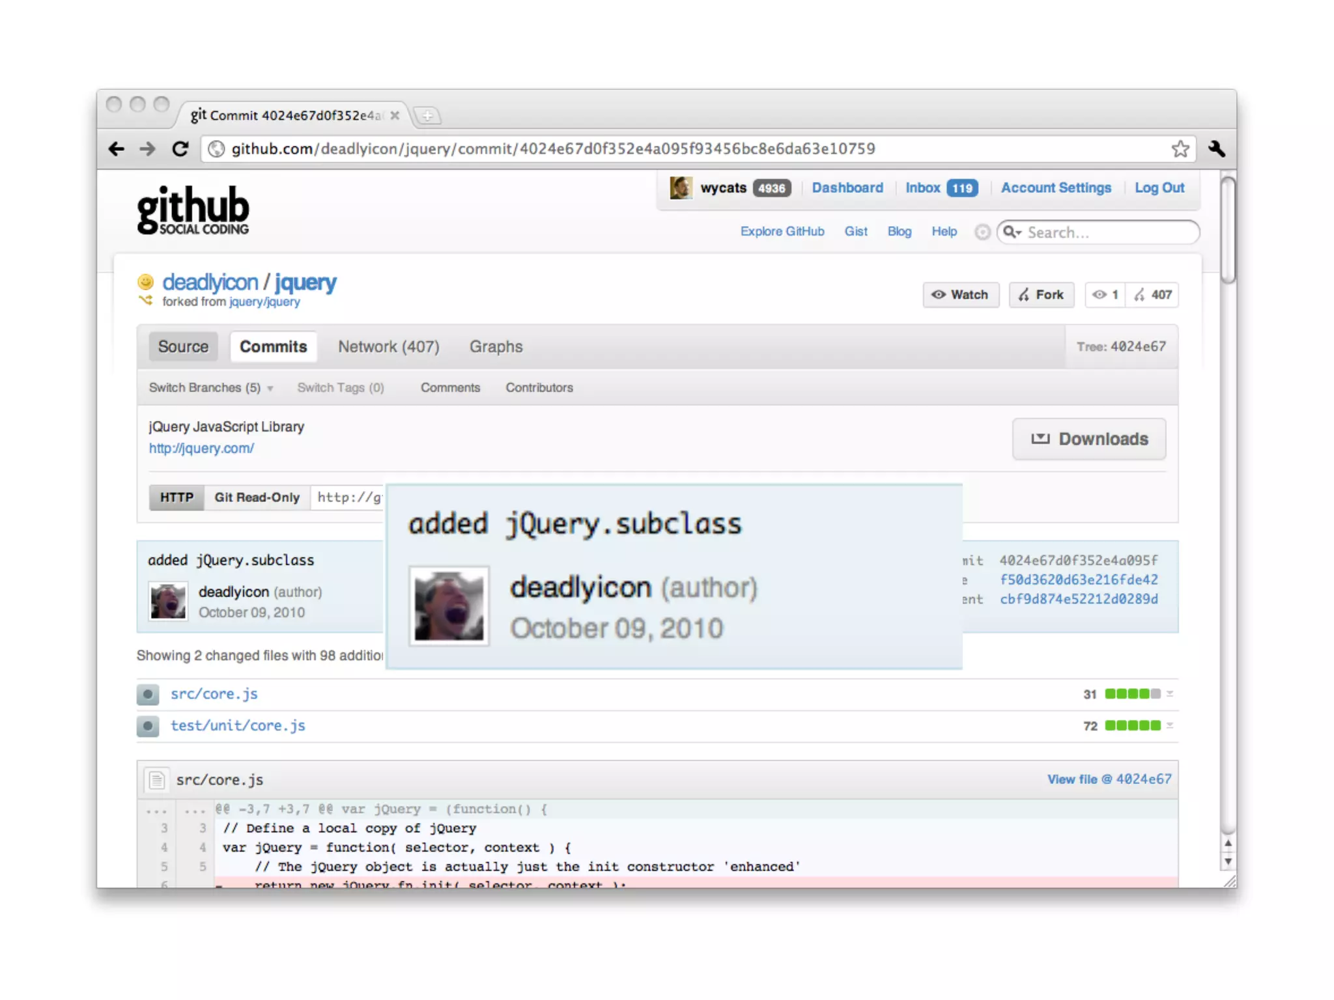This screenshot has height=1000, width=1334.
Task: Switch to the Commits tab
Action: (273, 346)
